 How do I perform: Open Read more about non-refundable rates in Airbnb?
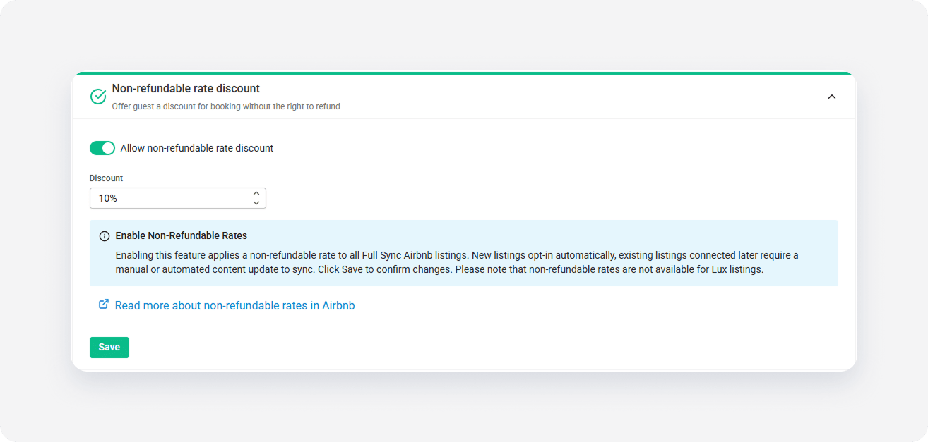tap(234, 306)
